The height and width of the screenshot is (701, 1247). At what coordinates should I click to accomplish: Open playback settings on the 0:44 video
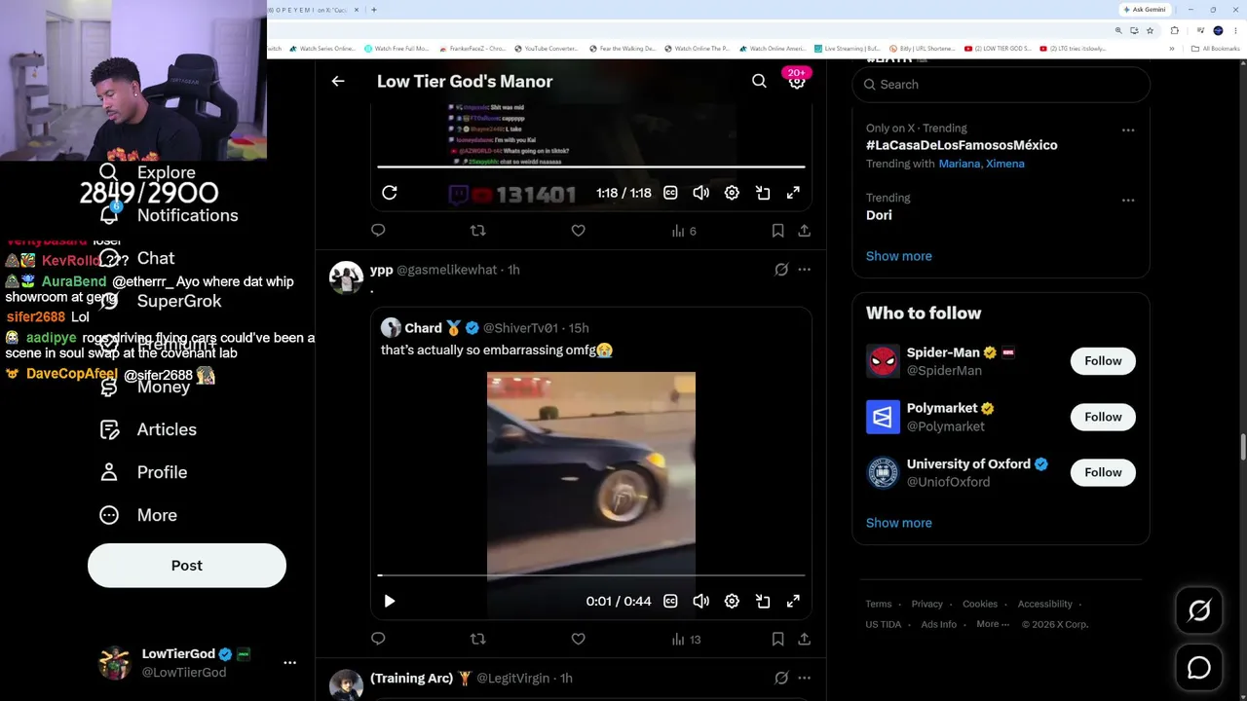click(x=732, y=602)
